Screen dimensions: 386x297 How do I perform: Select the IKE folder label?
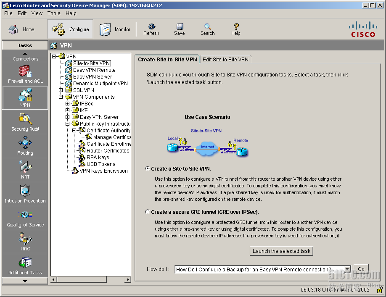coord(84,110)
